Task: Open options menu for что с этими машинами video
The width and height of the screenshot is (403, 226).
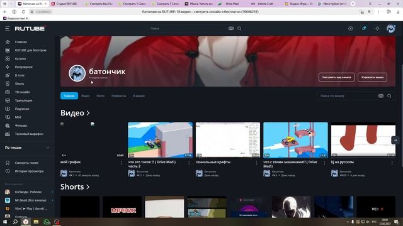Action: click(x=324, y=163)
